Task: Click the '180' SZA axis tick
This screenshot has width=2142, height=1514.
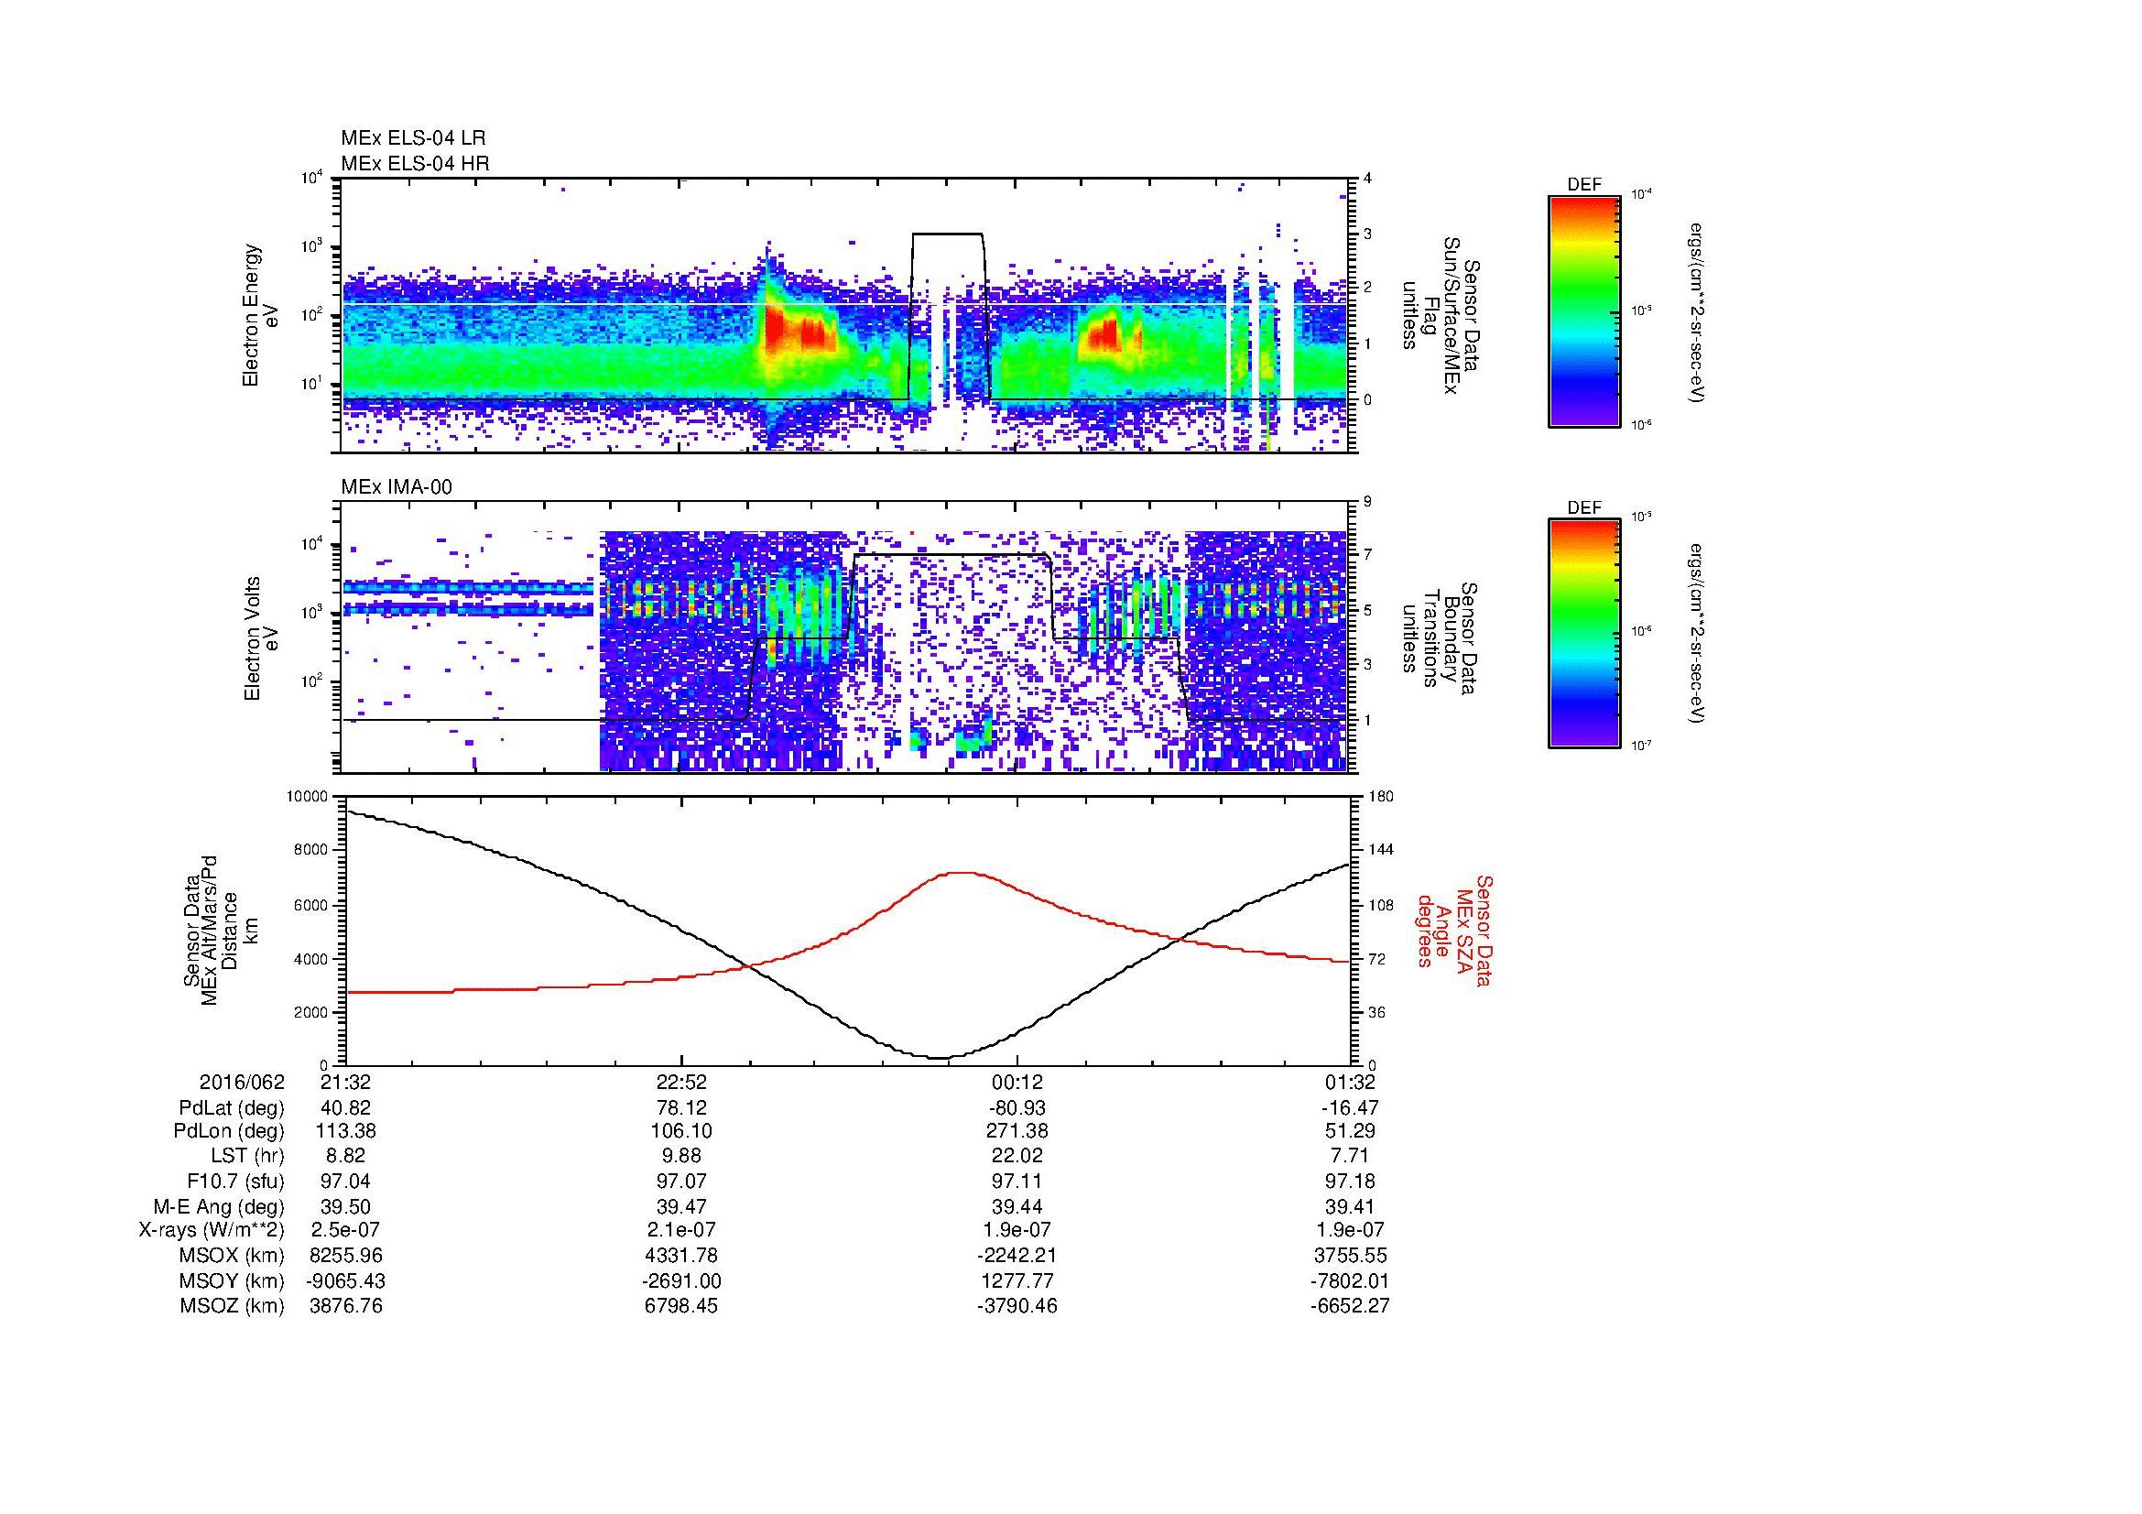Action: [1381, 797]
